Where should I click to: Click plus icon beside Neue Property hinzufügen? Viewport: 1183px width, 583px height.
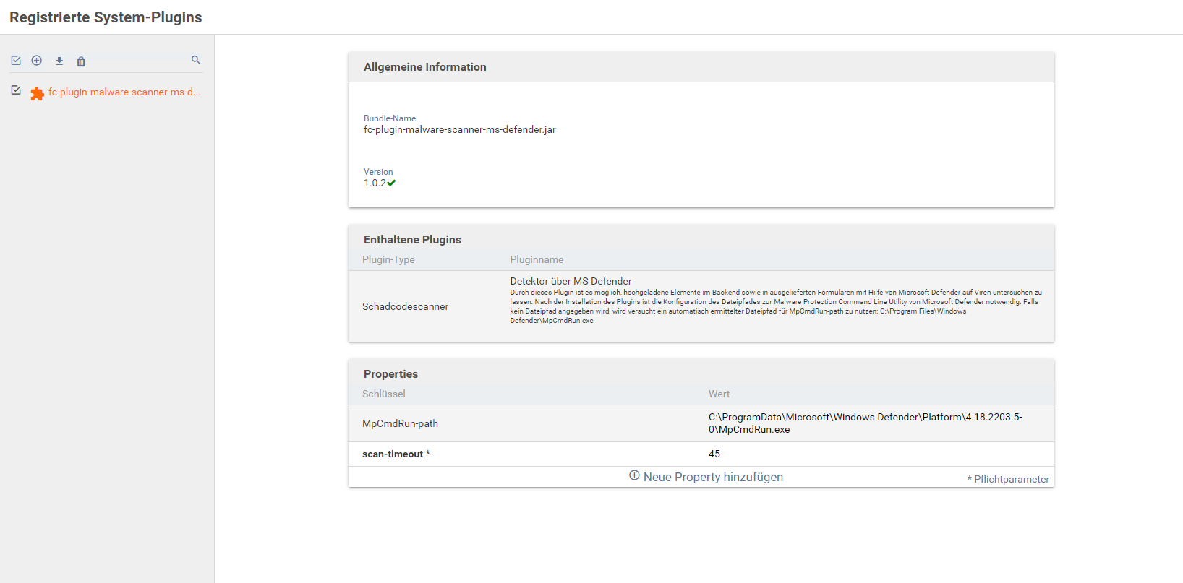pyautogui.click(x=634, y=475)
